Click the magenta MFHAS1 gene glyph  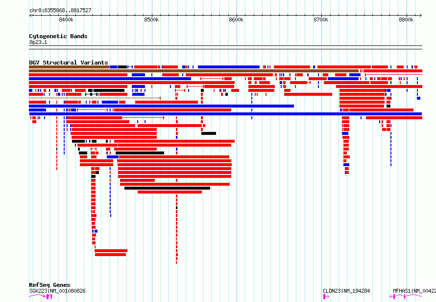click(406, 297)
